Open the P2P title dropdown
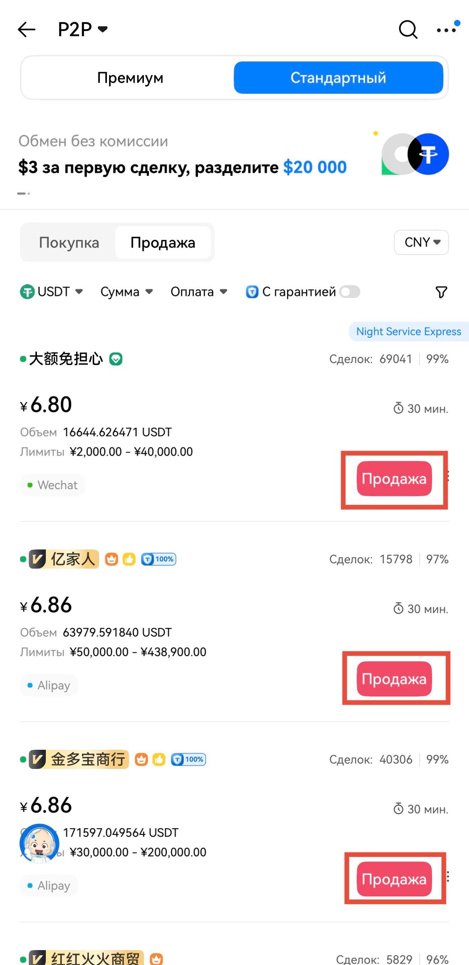 point(82,29)
